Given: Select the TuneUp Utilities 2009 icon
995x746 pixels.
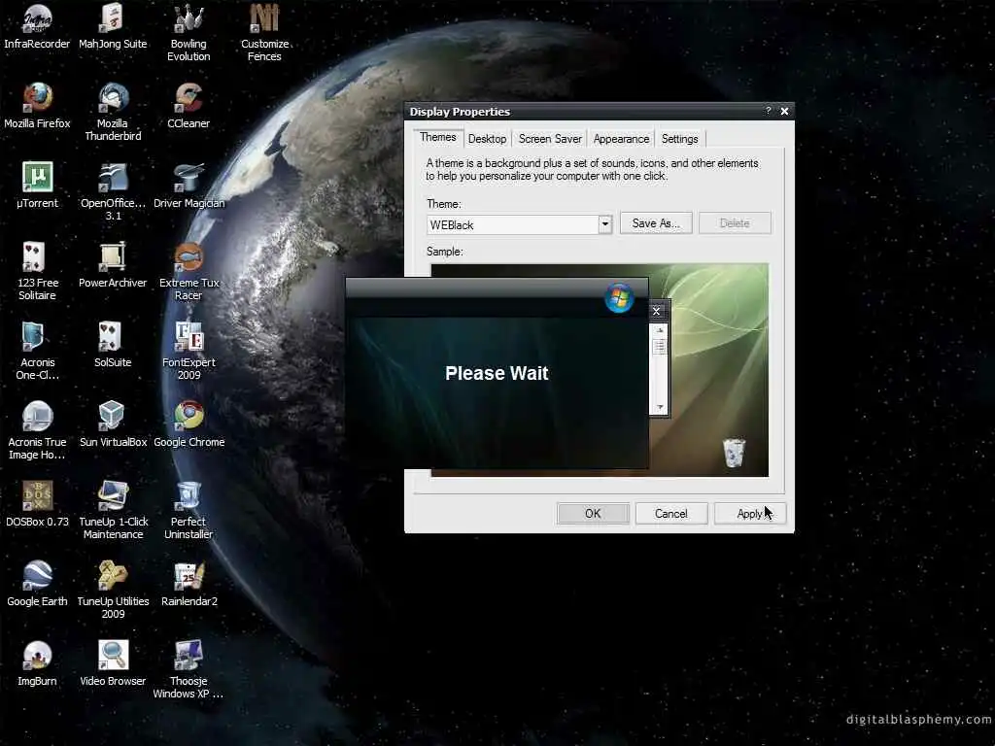Looking at the screenshot, I should point(113,590).
